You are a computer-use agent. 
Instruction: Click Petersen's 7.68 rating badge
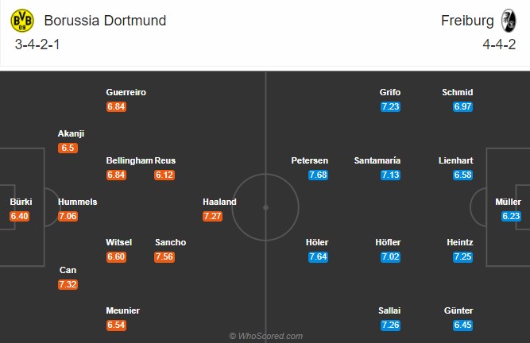click(x=318, y=175)
